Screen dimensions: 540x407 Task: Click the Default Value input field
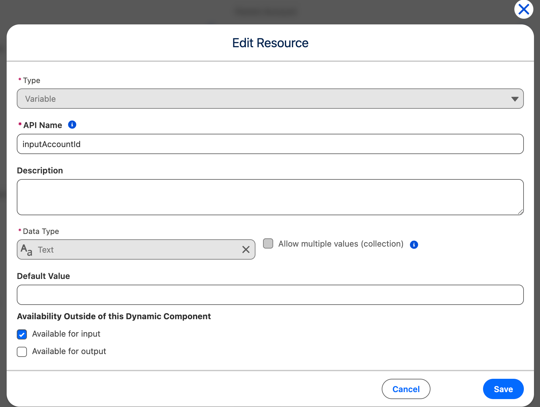pyautogui.click(x=270, y=295)
